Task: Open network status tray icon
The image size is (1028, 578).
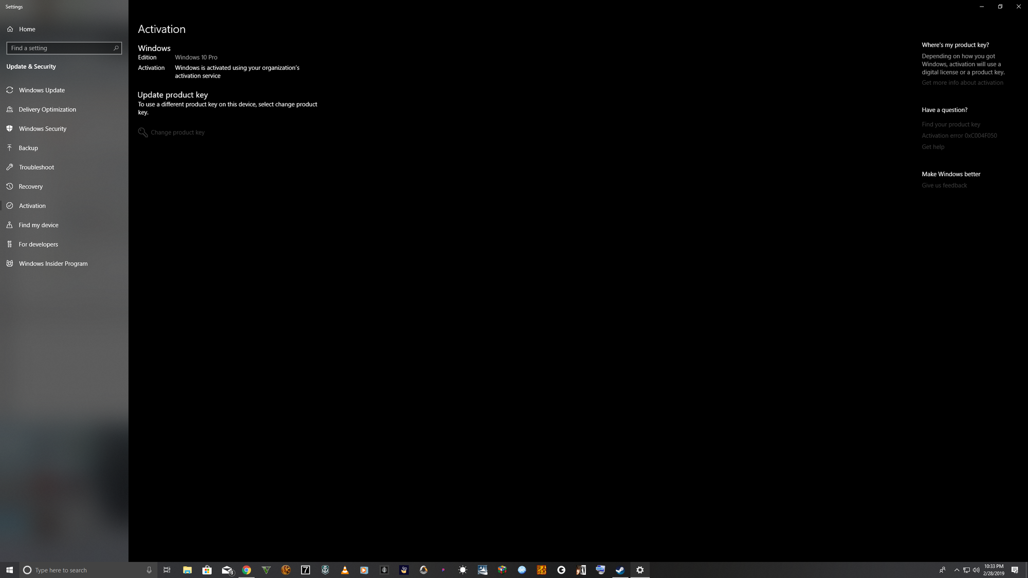Action: tap(966, 570)
